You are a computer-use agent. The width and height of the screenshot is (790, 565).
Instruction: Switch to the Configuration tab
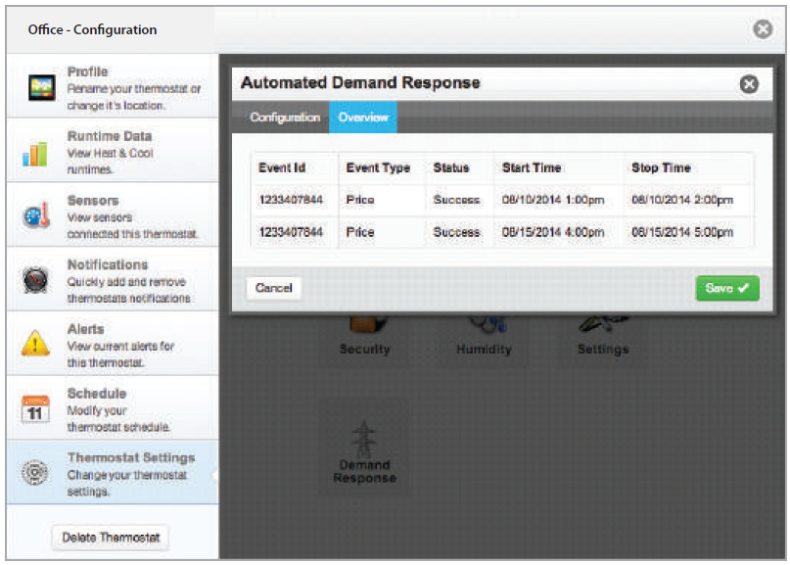point(285,118)
